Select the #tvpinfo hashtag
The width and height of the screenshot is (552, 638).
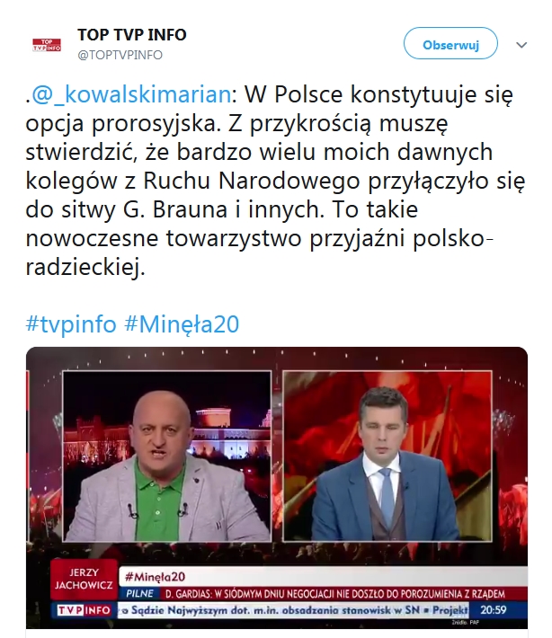(x=71, y=324)
